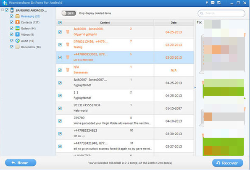
Task: Open the Gallery (44) category
Action: (28, 29)
